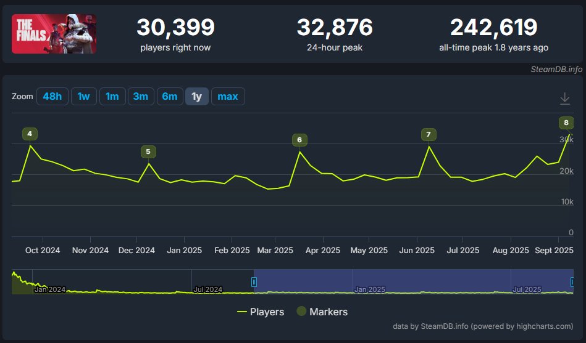Click the 30,399 players right now value
This screenshot has height=343, width=586.
click(175, 27)
